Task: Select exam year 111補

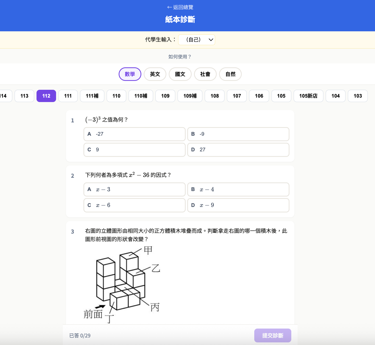Action: tap(92, 96)
